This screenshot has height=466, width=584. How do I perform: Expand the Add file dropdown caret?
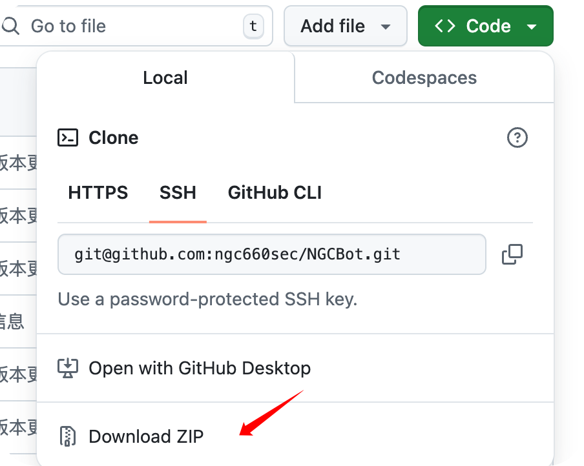click(386, 26)
